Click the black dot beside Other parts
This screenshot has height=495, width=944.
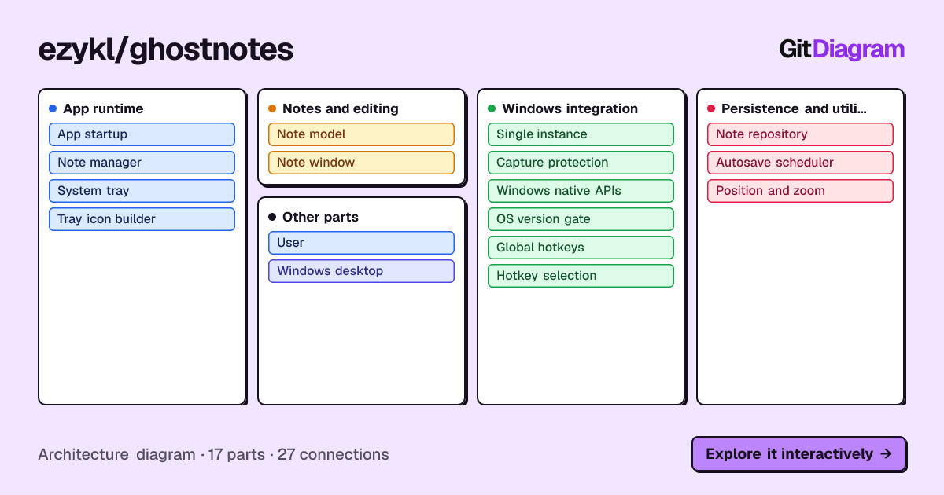click(x=272, y=217)
